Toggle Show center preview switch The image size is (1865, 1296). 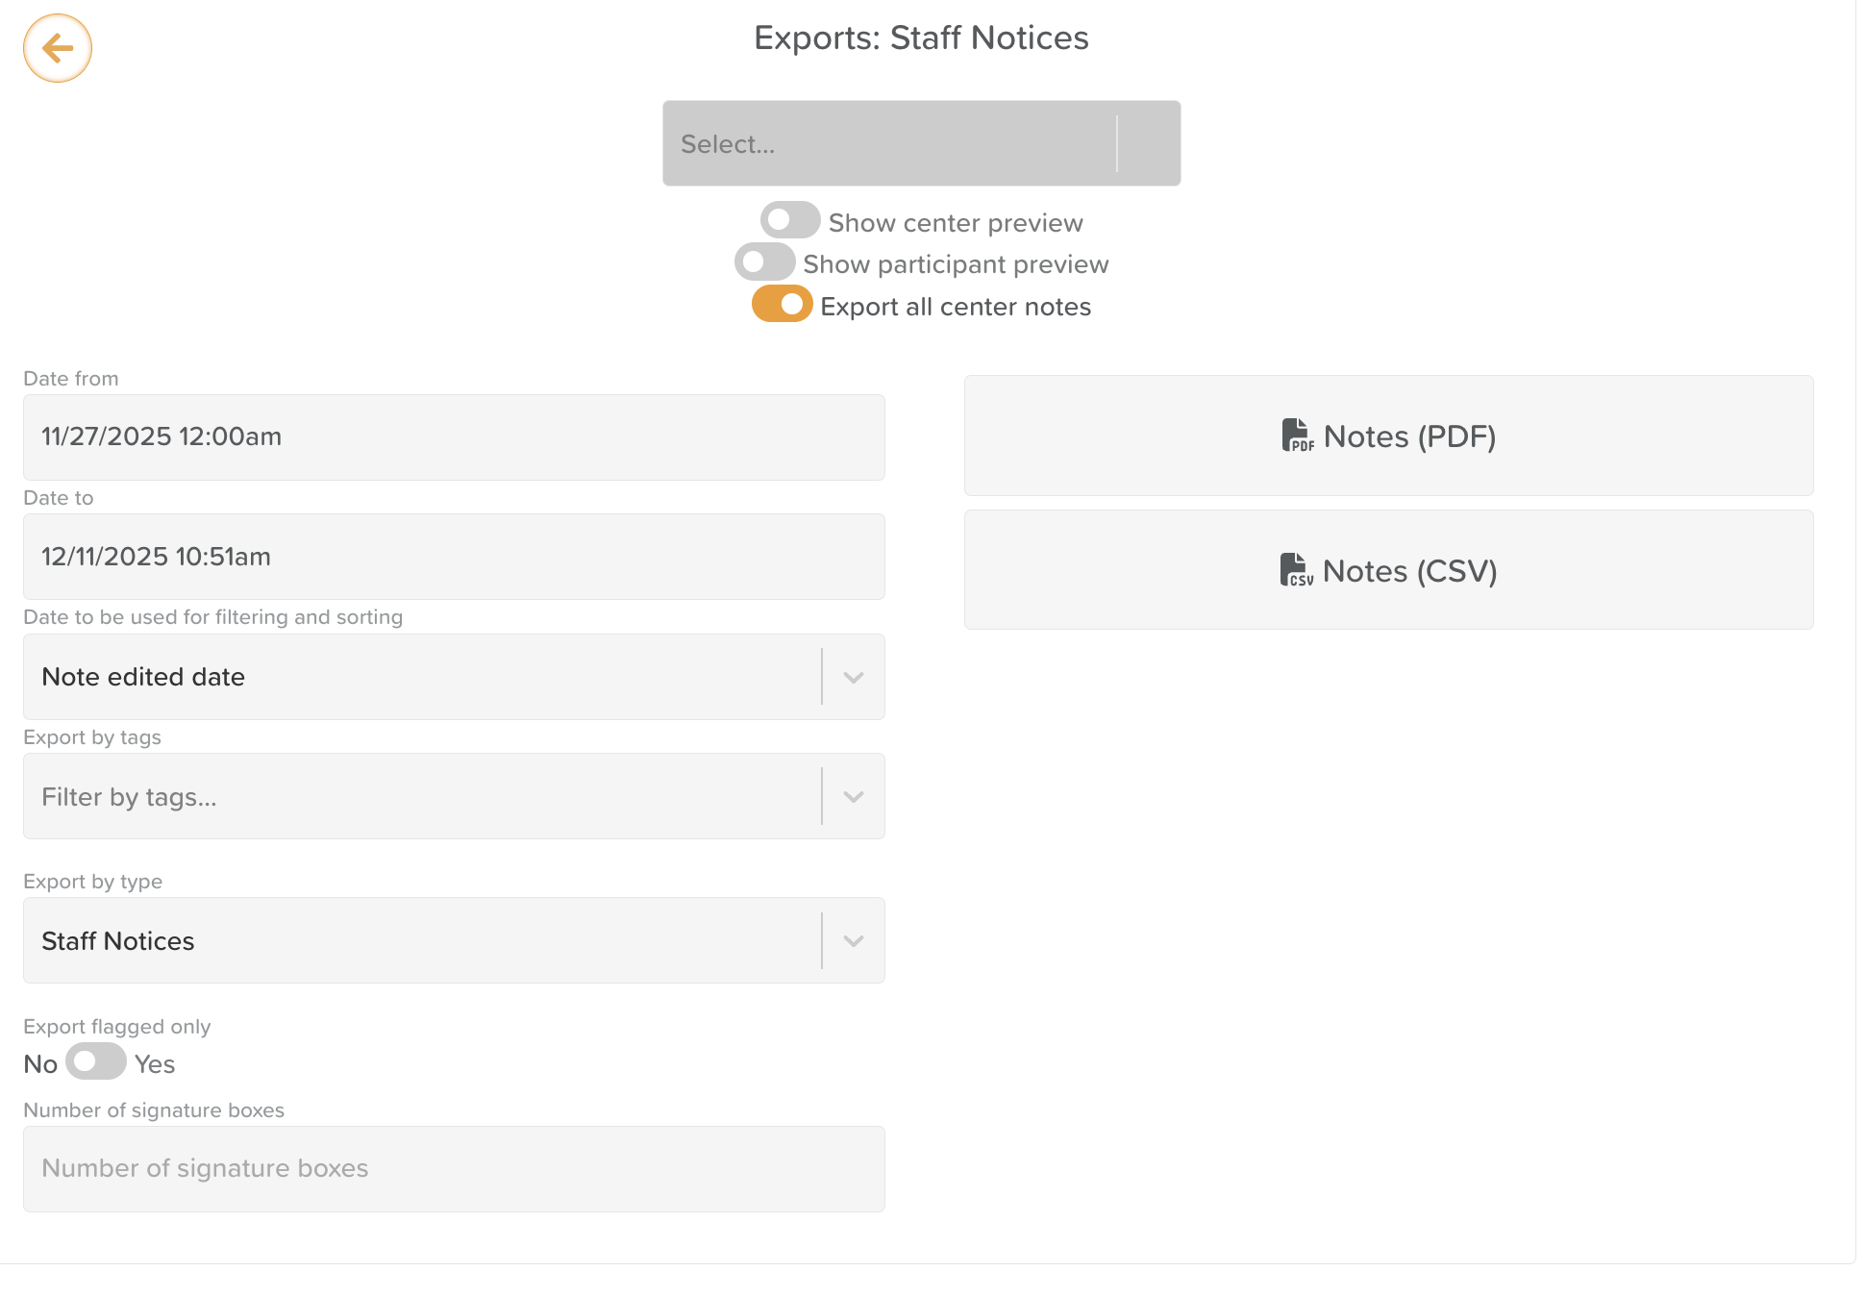click(x=789, y=221)
